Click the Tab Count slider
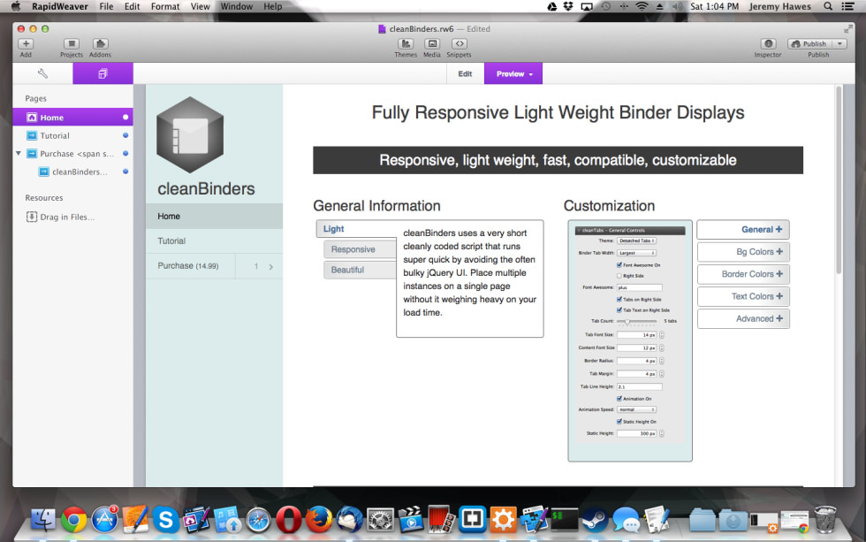Screen dimensions: 866x542 [637, 321]
